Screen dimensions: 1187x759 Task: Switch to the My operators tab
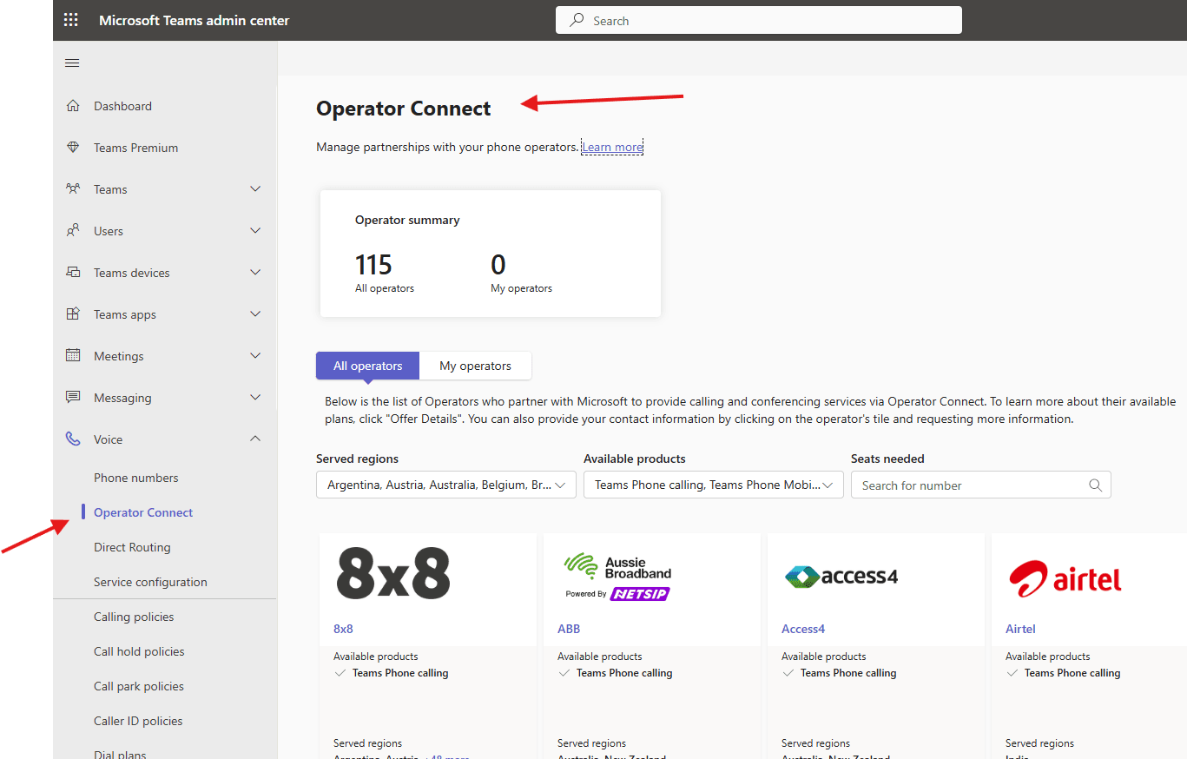475,366
